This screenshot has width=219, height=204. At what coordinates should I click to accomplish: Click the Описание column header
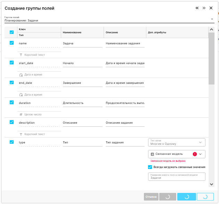click(x=112, y=32)
